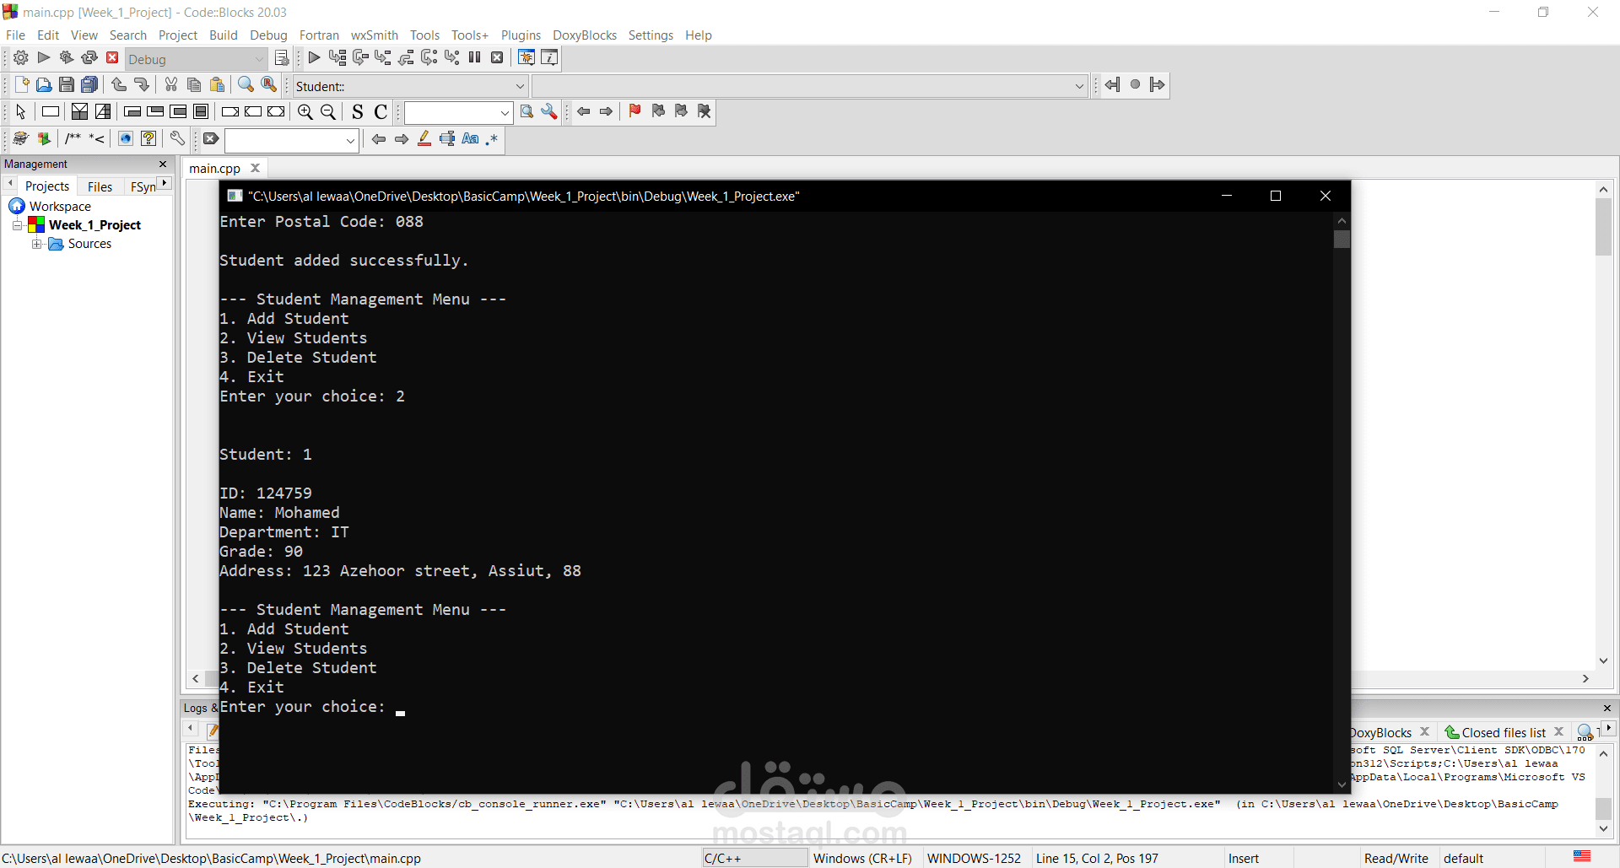Image resolution: width=1620 pixels, height=868 pixels.
Task: Click the Zoom out magnifier icon
Action: click(328, 112)
